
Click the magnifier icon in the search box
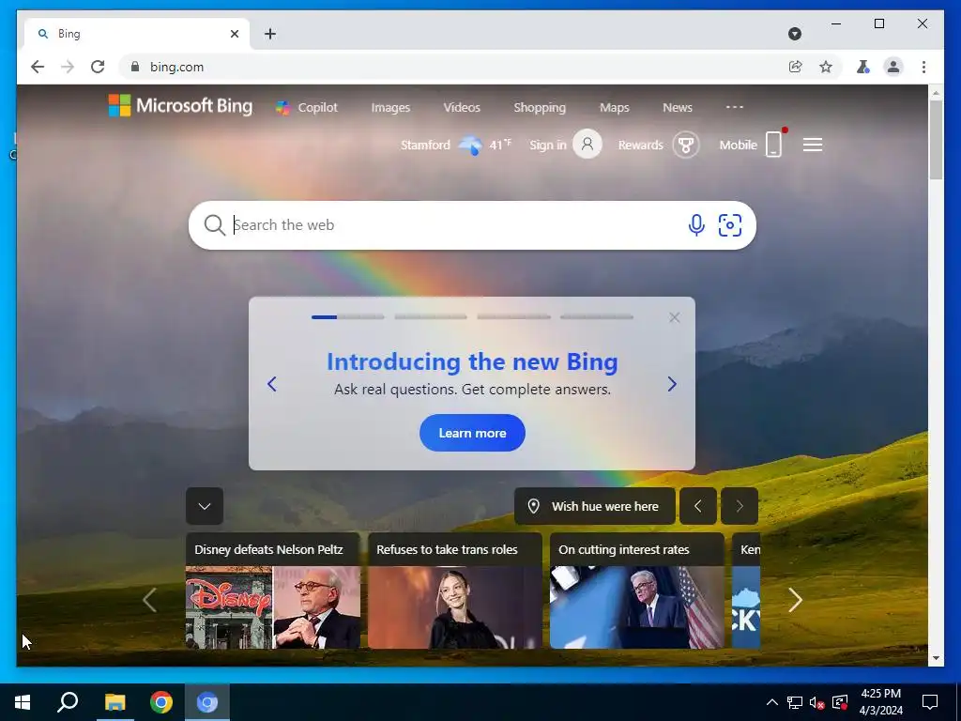[214, 225]
